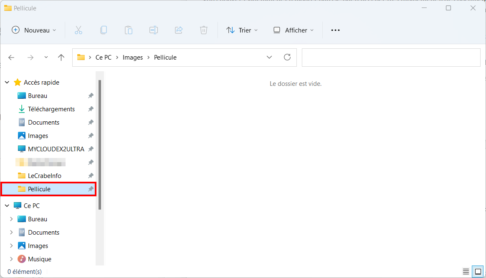Go up one folder level
486x278 pixels.
point(61,58)
